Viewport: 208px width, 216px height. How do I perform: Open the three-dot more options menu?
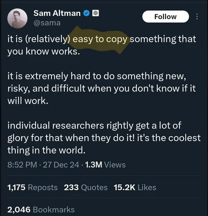[x=197, y=16]
